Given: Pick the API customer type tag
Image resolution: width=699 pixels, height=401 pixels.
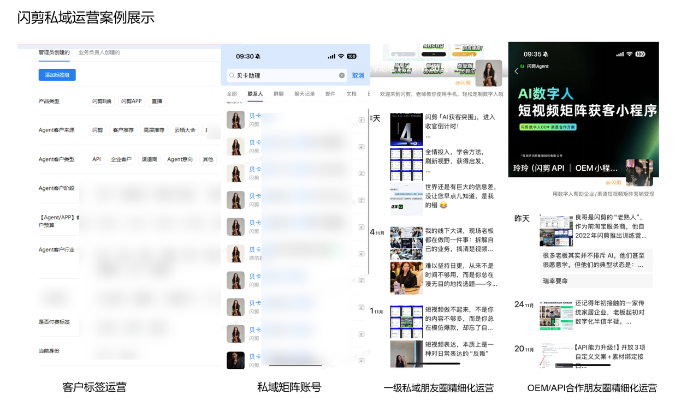Looking at the screenshot, I should click(97, 159).
